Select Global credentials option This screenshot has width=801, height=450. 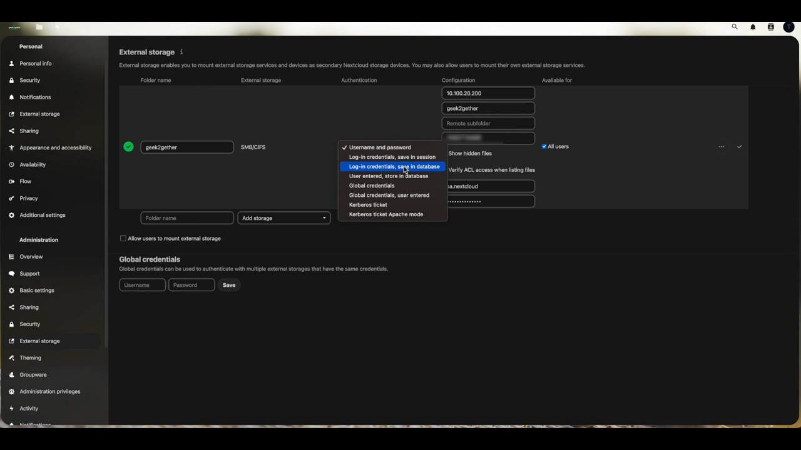[392, 186]
